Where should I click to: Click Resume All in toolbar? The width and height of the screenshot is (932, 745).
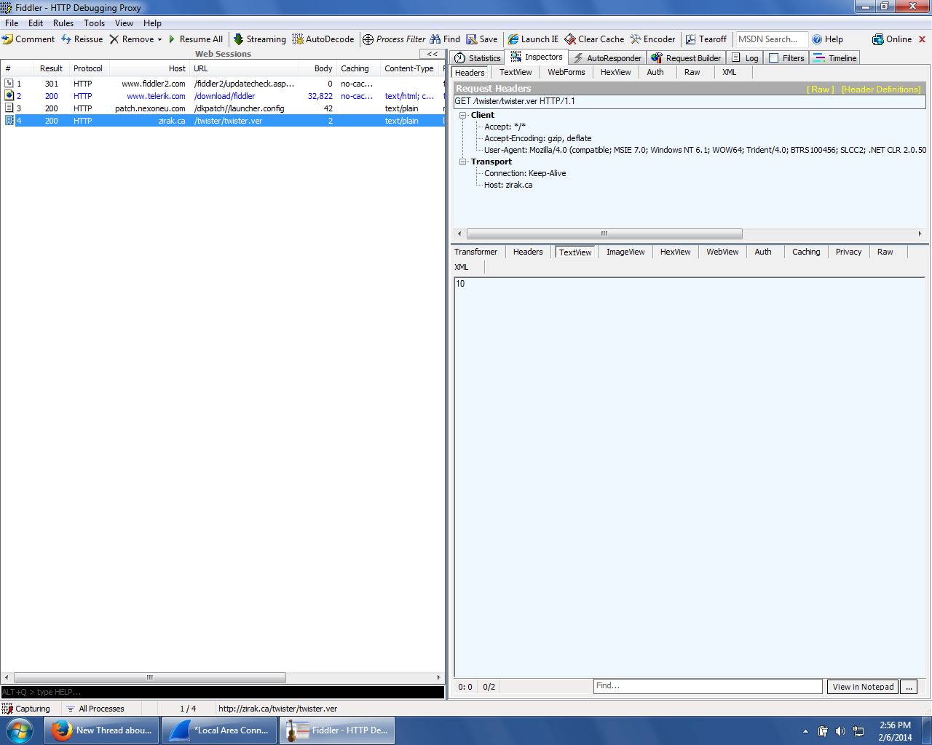point(195,39)
